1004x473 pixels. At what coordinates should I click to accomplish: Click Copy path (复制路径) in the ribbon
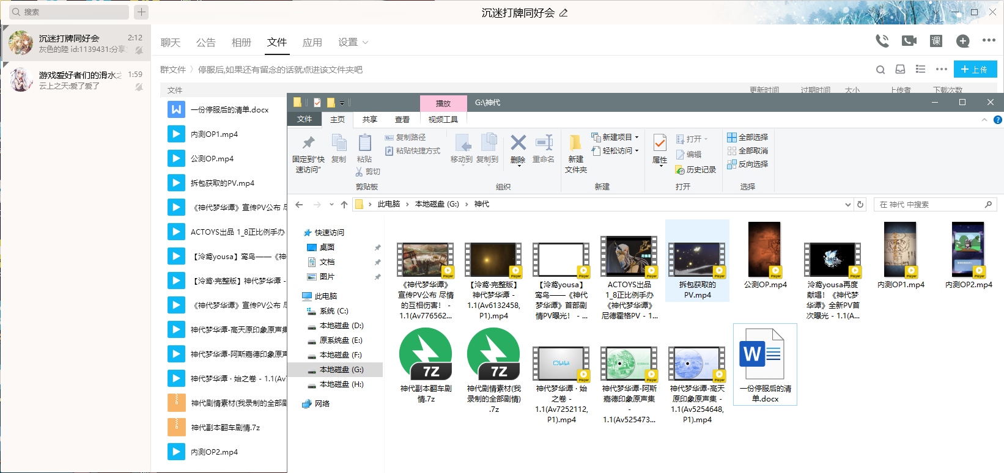[x=405, y=137]
